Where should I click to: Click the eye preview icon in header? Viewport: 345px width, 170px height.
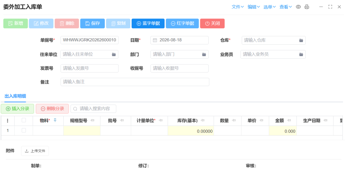[x=298, y=7]
